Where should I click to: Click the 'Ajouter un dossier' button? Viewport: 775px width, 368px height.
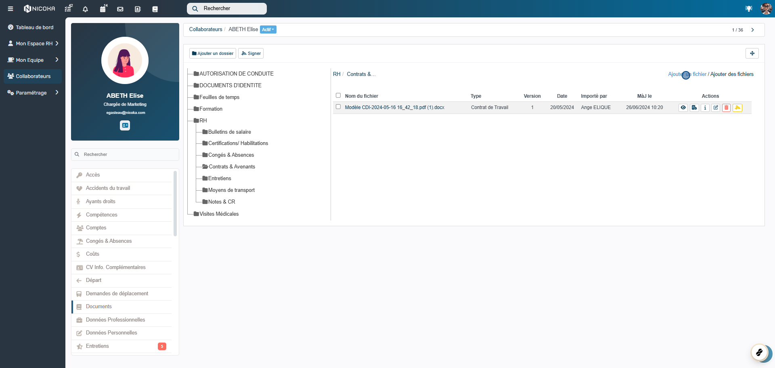tap(213, 53)
